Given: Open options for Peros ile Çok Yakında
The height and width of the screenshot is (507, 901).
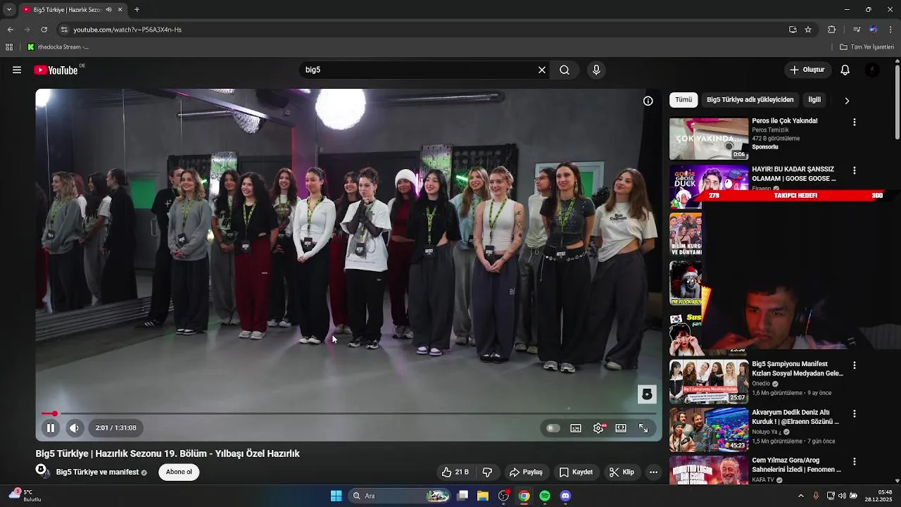Looking at the screenshot, I should [855, 122].
